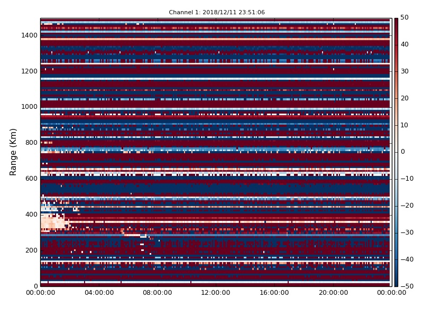Screen dimensions: 423x317
Task: Click the colorbar tick label −10
Action: click(407, 179)
